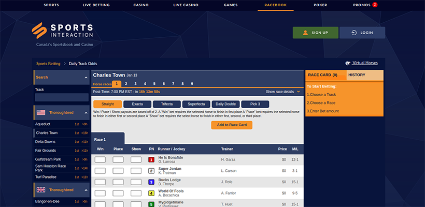
Task: Open the Poker section
Action: click(320, 5)
